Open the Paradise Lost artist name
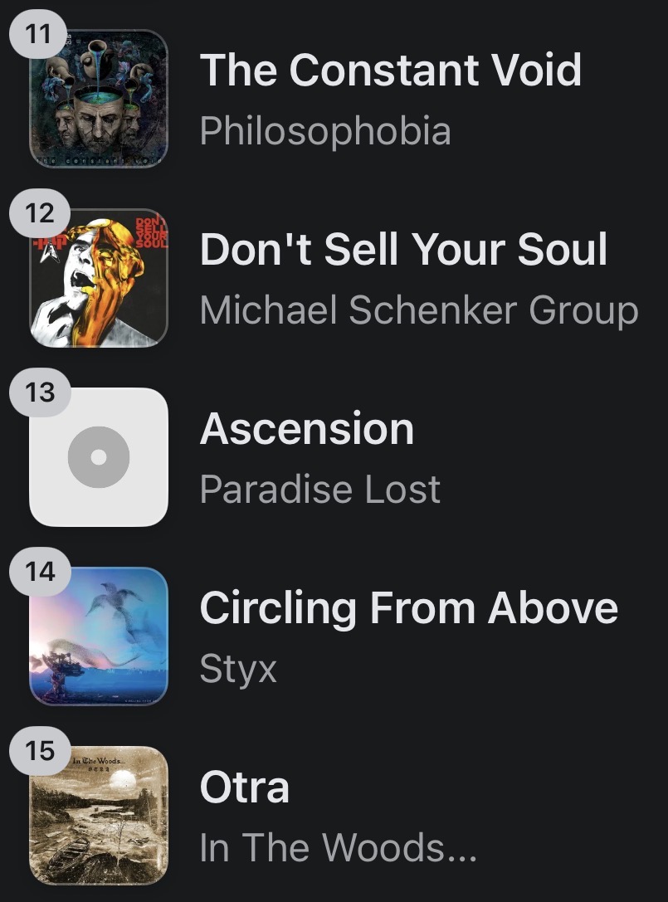The image size is (668, 902). (x=320, y=490)
